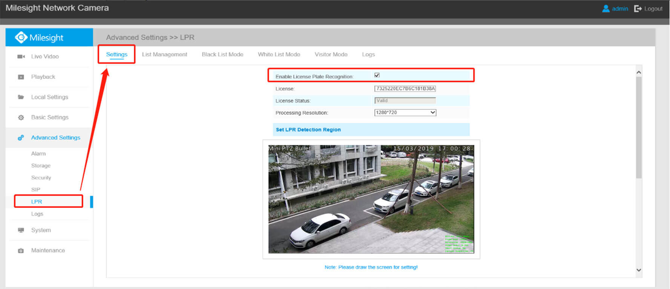This screenshot has height=289, width=670.
Task: Click into the License key field
Action: (x=405, y=89)
